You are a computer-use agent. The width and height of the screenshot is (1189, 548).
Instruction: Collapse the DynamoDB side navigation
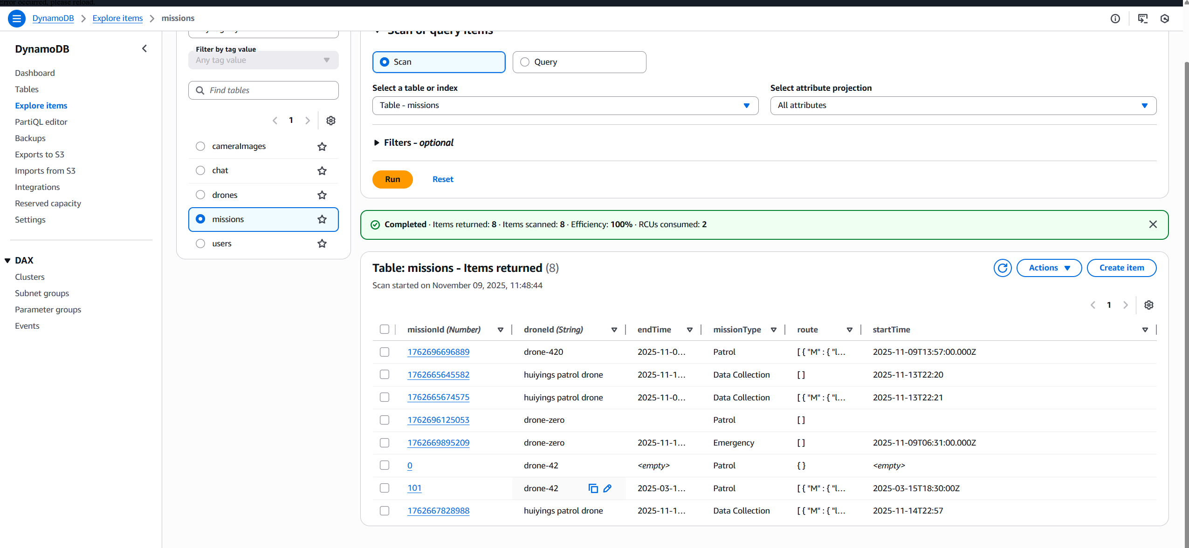144,49
